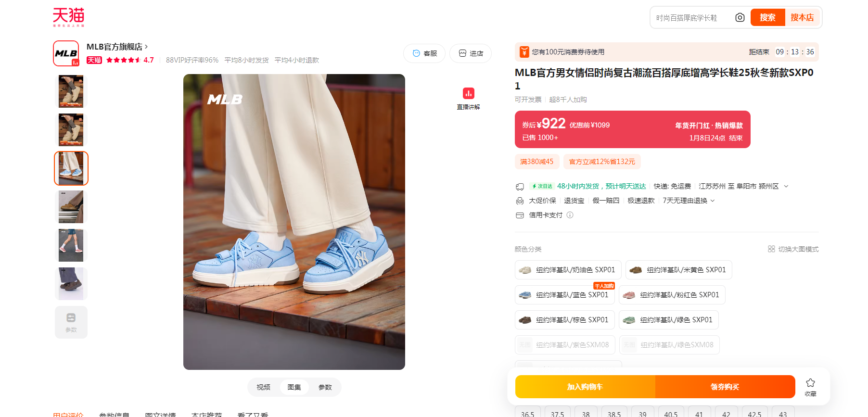Choose the cream SXP01 color option

568,270
